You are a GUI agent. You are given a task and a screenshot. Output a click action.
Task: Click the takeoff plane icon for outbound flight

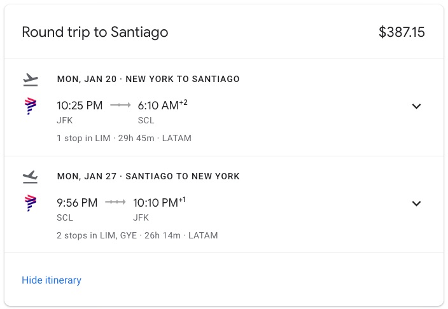30,79
